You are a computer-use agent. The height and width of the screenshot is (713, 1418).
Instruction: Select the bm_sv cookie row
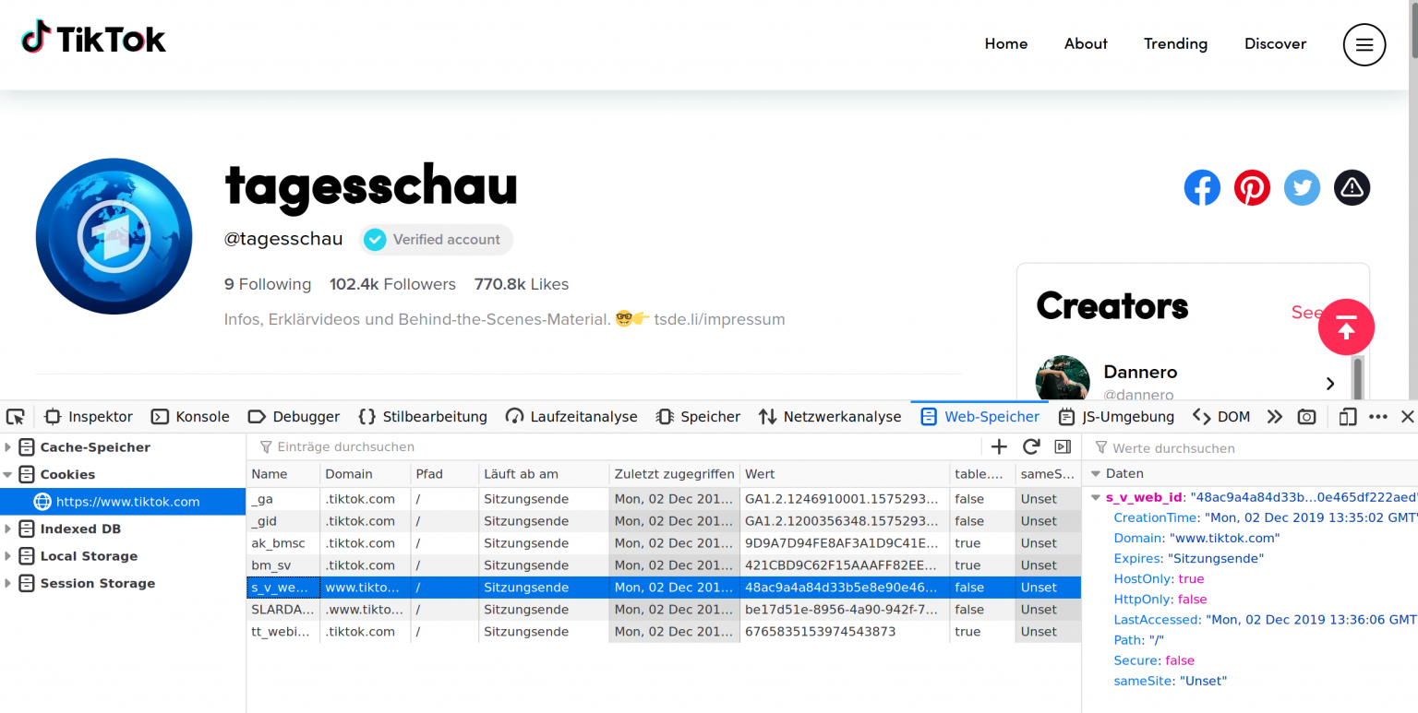tap(664, 565)
